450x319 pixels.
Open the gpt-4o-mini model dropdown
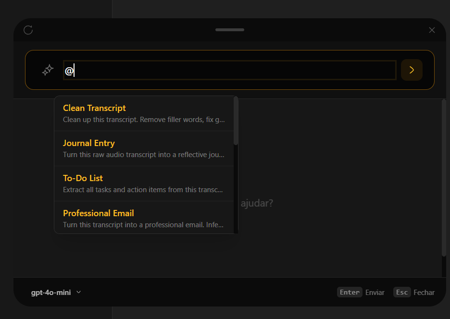click(x=56, y=292)
